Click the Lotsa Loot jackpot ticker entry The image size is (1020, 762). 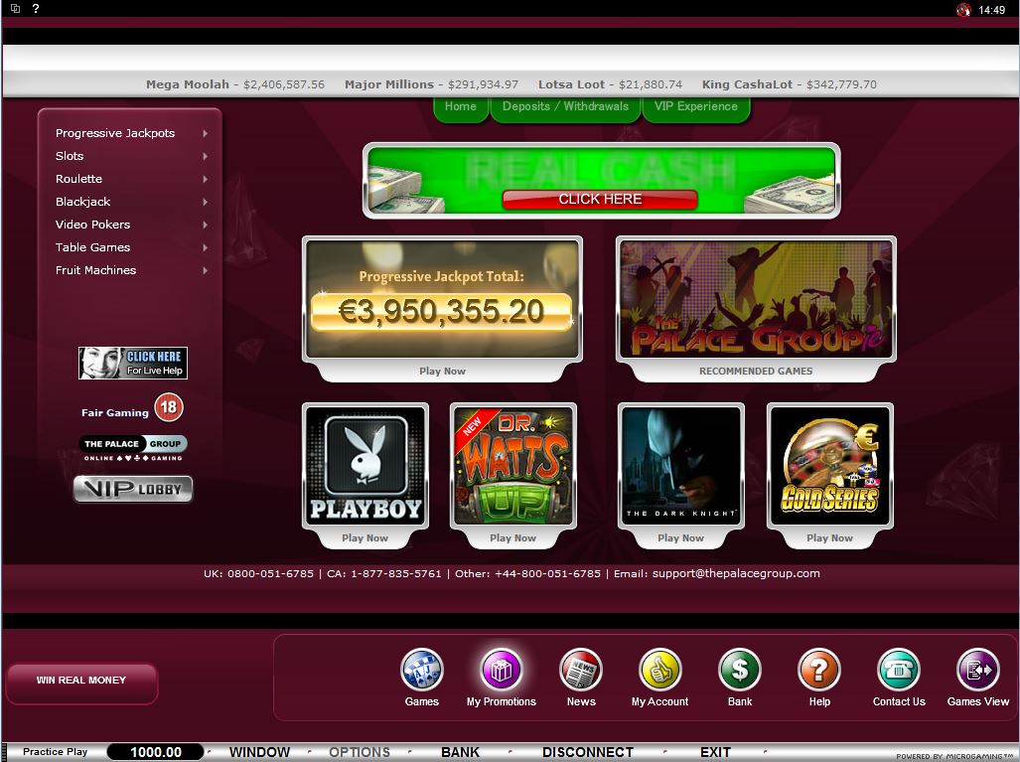610,84
